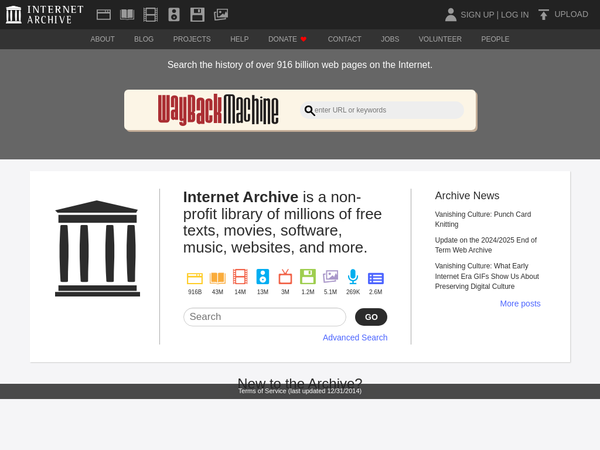The height and width of the screenshot is (450, 600).
Task: Open the red video icon labeled 14M
Action: (240, 277)
